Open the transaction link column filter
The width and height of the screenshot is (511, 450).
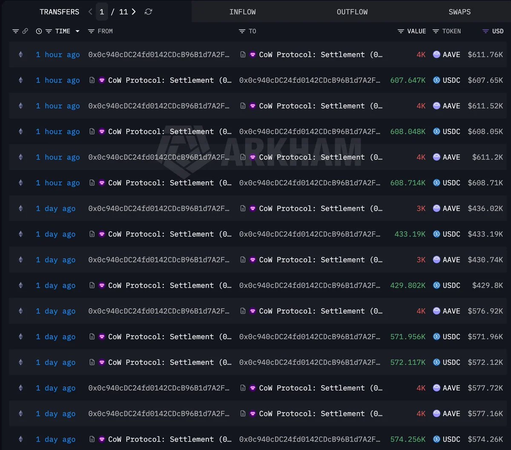(x=16, y=31)
